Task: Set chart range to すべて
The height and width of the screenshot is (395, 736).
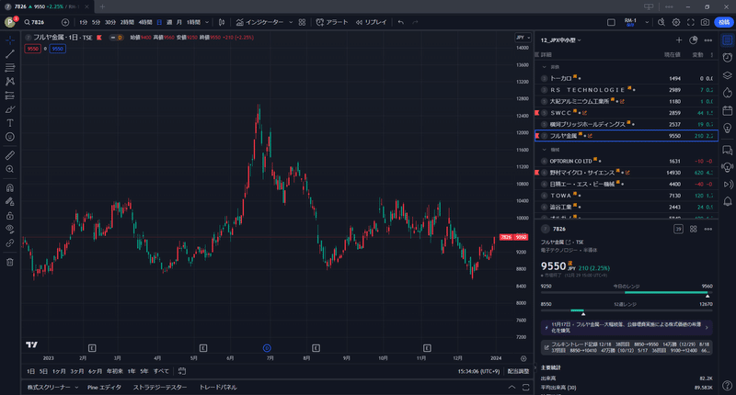Action: click(161, 371)
